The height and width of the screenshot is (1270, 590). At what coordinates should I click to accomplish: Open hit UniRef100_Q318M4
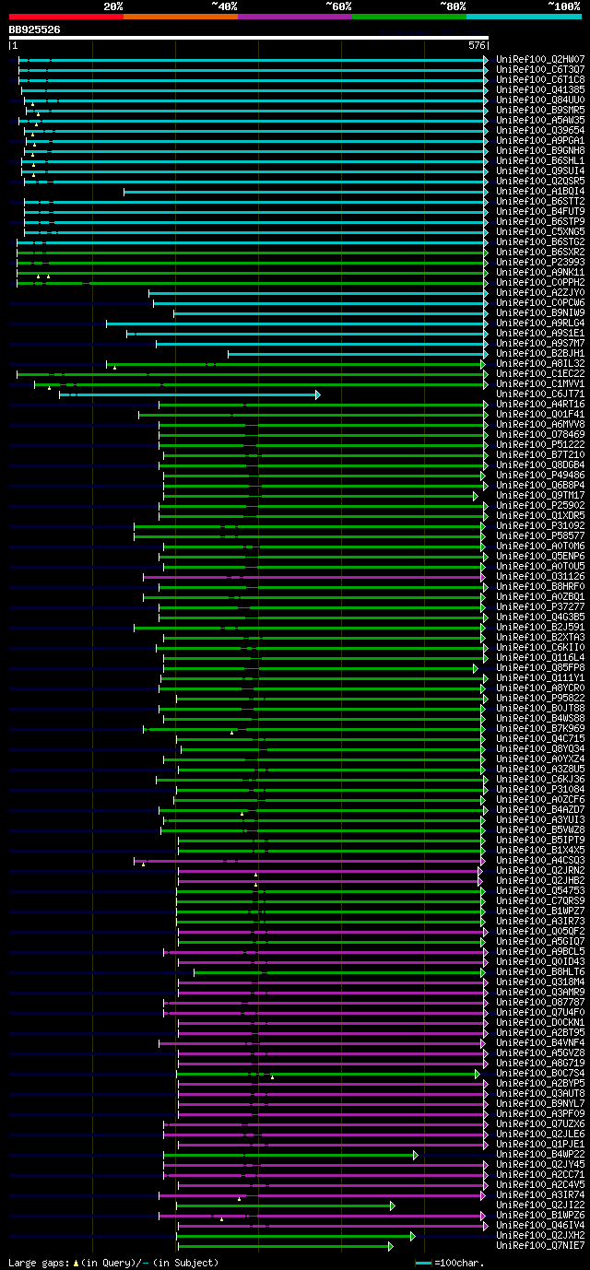(540, 982)
